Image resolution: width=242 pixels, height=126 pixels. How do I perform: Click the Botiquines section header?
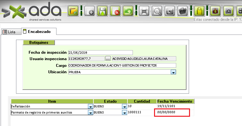click(x=39, y=43)
